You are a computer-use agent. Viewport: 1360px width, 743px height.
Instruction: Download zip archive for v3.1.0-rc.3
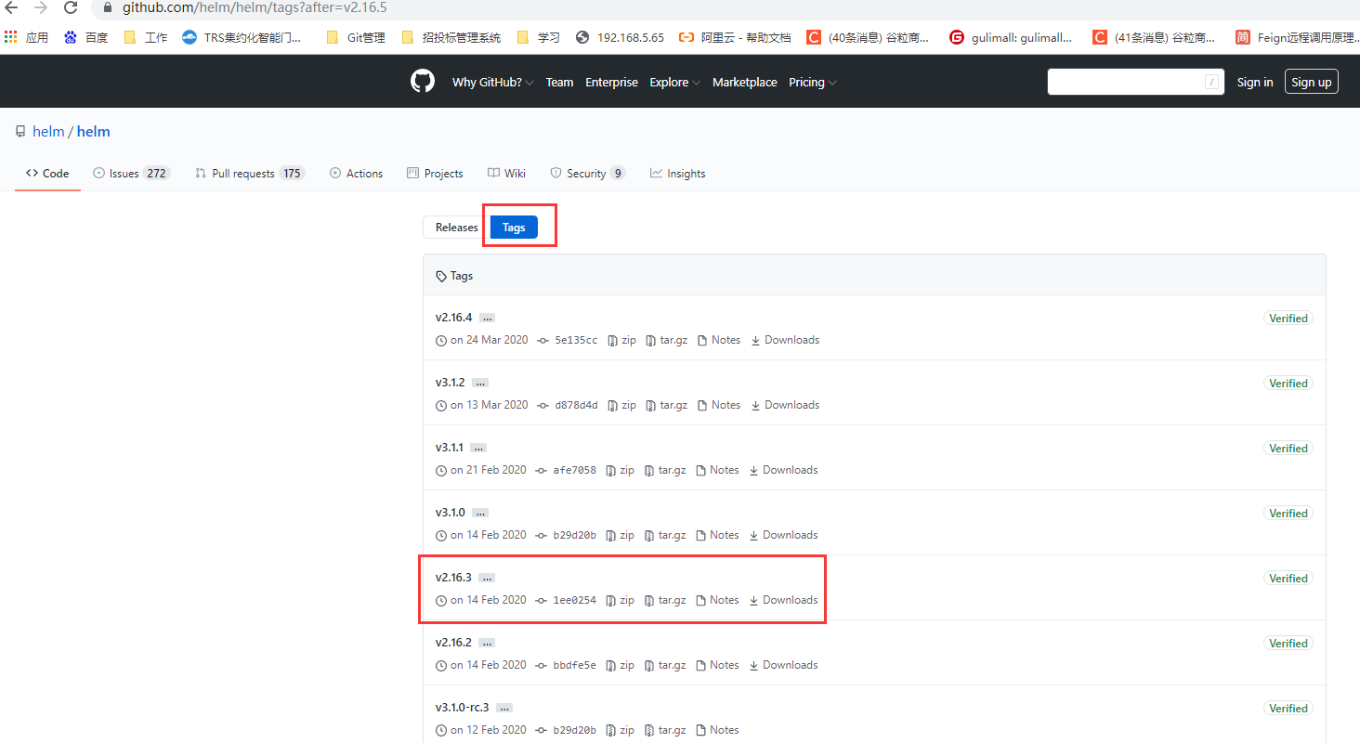pos(621,730)
